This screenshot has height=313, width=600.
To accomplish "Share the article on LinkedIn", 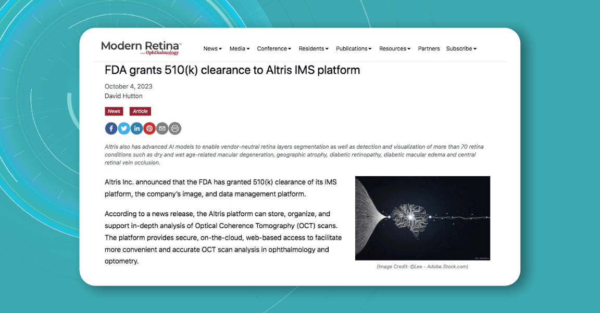I will point(136,128).
